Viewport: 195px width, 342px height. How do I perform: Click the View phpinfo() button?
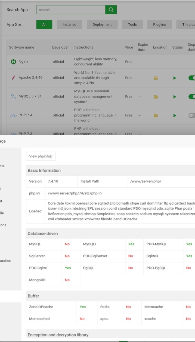[41, 156]
